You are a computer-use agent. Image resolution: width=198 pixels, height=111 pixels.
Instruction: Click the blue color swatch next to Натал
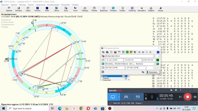point(126,76)
